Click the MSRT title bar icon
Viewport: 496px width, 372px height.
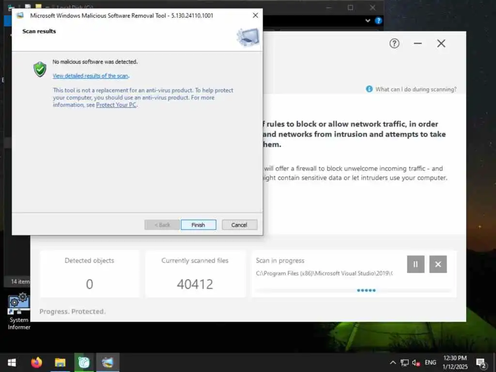(x=20, y=15)
